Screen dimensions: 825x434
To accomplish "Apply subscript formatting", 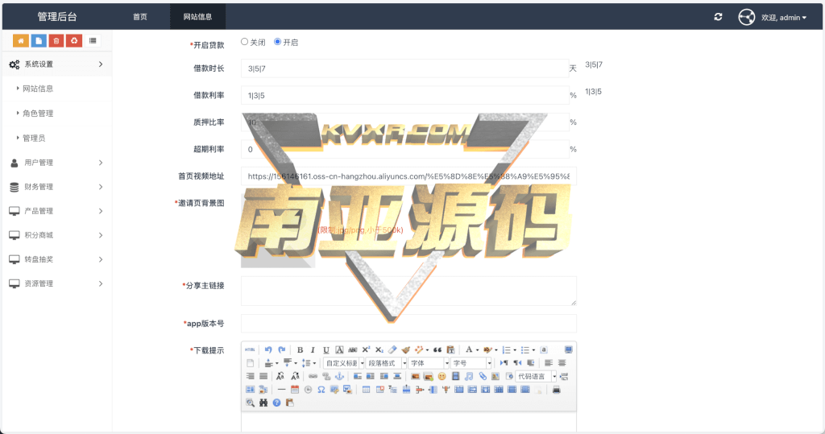I will pyautogui.click(x=379, y=349).
